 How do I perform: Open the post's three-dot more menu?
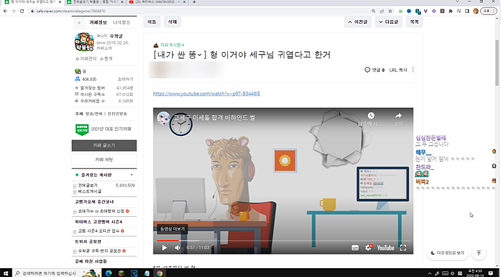413,70
